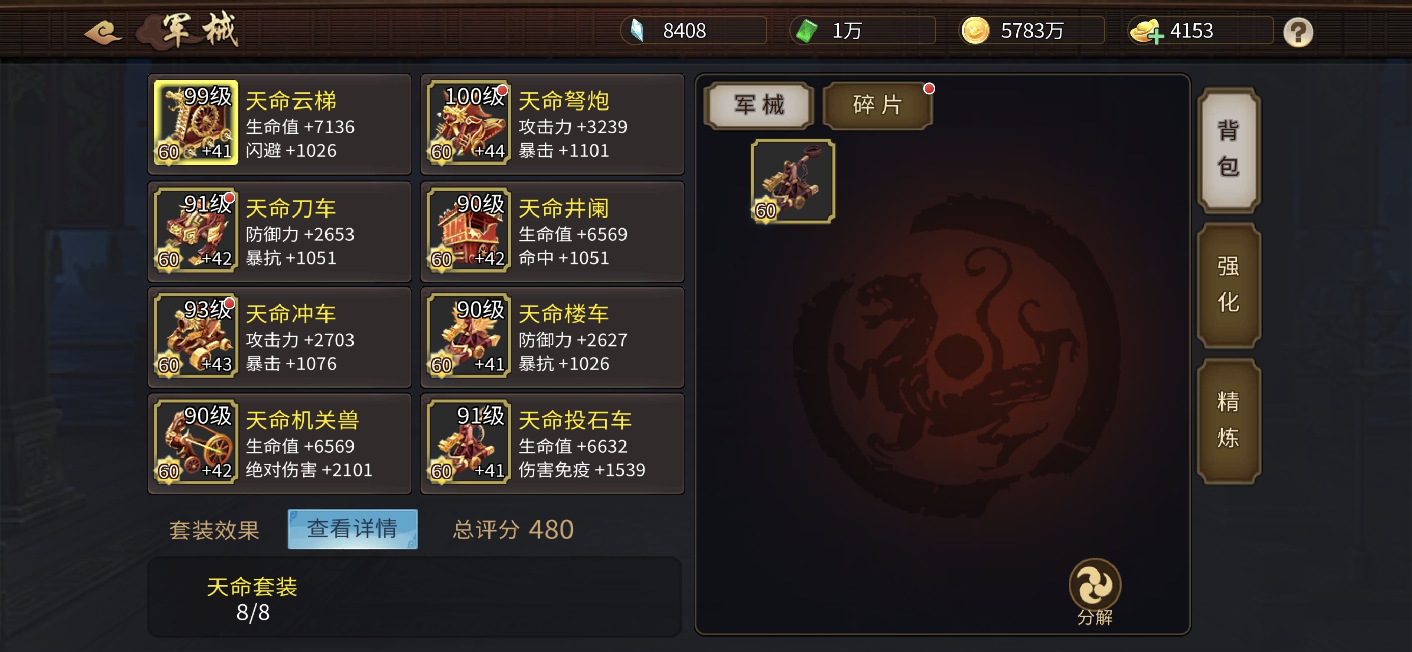Open the 强化 side tab
The image size is (1412, 652).
click(1229, 285)
